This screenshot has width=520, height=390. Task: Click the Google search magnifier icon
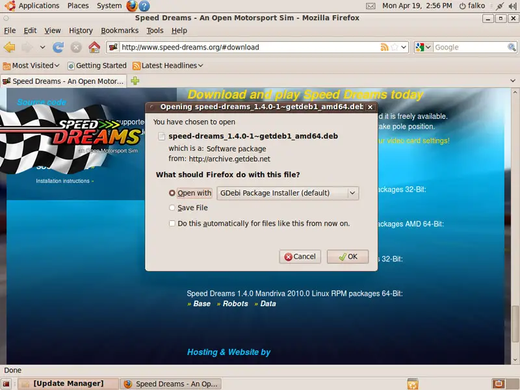(512, 47)
